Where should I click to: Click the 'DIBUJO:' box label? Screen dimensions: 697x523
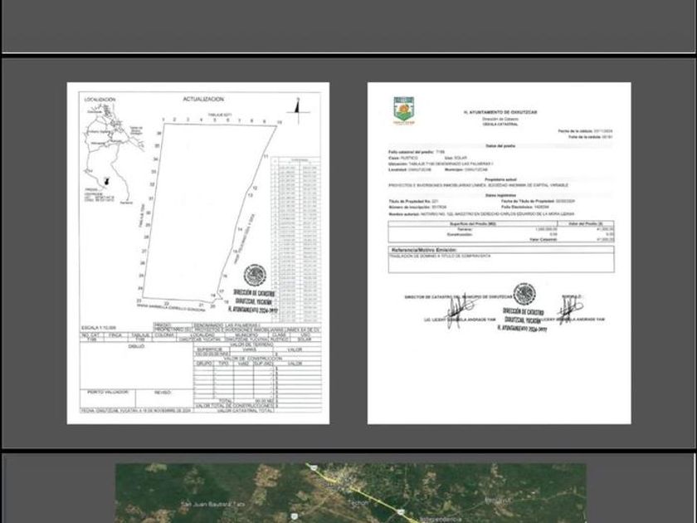point(136,346)
